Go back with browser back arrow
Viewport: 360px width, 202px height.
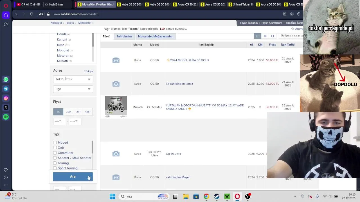(16, 14)
